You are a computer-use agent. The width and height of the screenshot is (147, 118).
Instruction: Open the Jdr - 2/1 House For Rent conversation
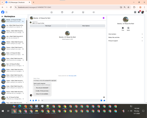pos(13,98)
